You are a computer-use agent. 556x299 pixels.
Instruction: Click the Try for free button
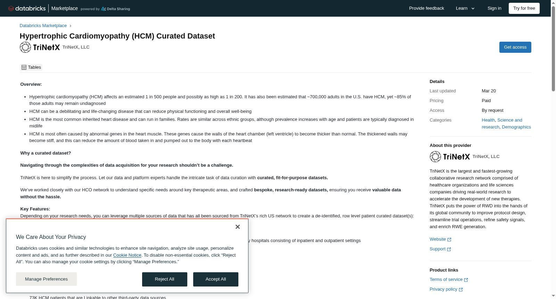click(x=524, y=8)
